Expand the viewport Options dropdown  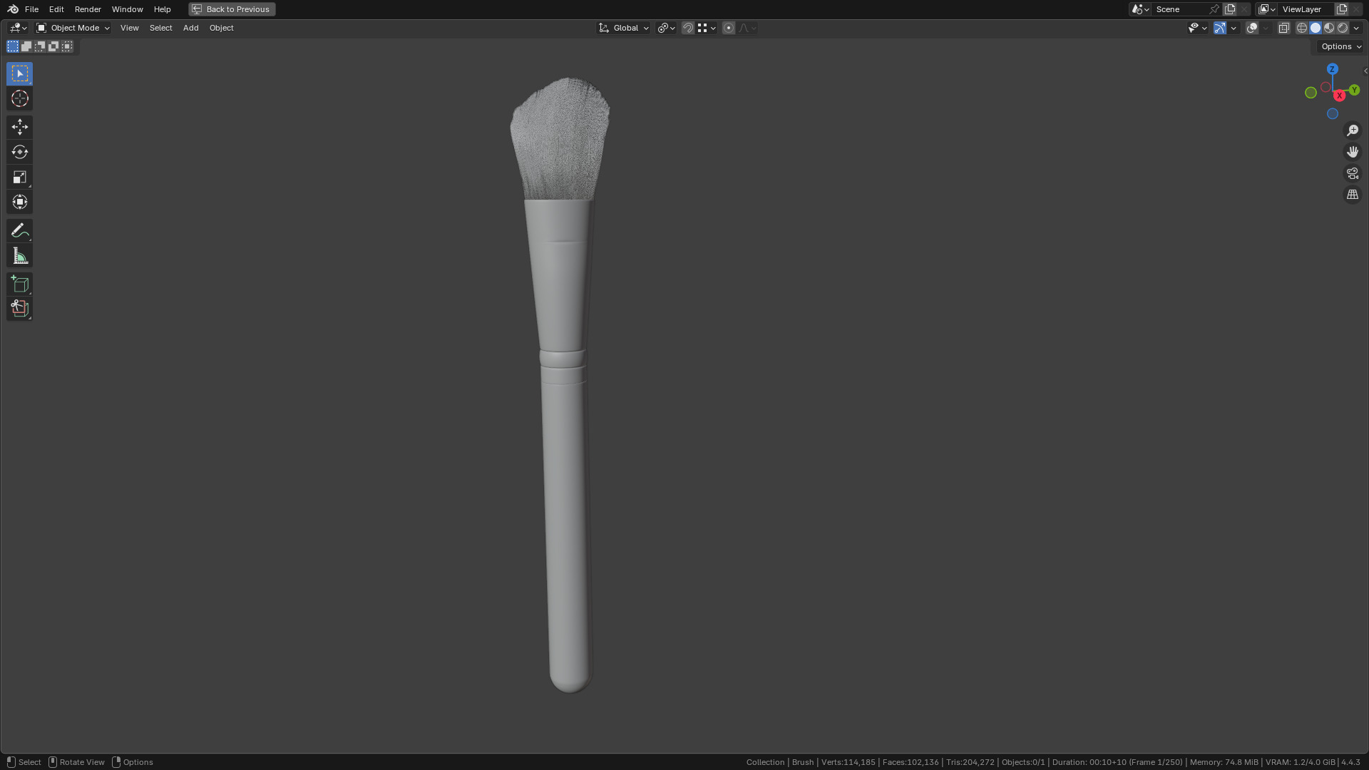1340,46
